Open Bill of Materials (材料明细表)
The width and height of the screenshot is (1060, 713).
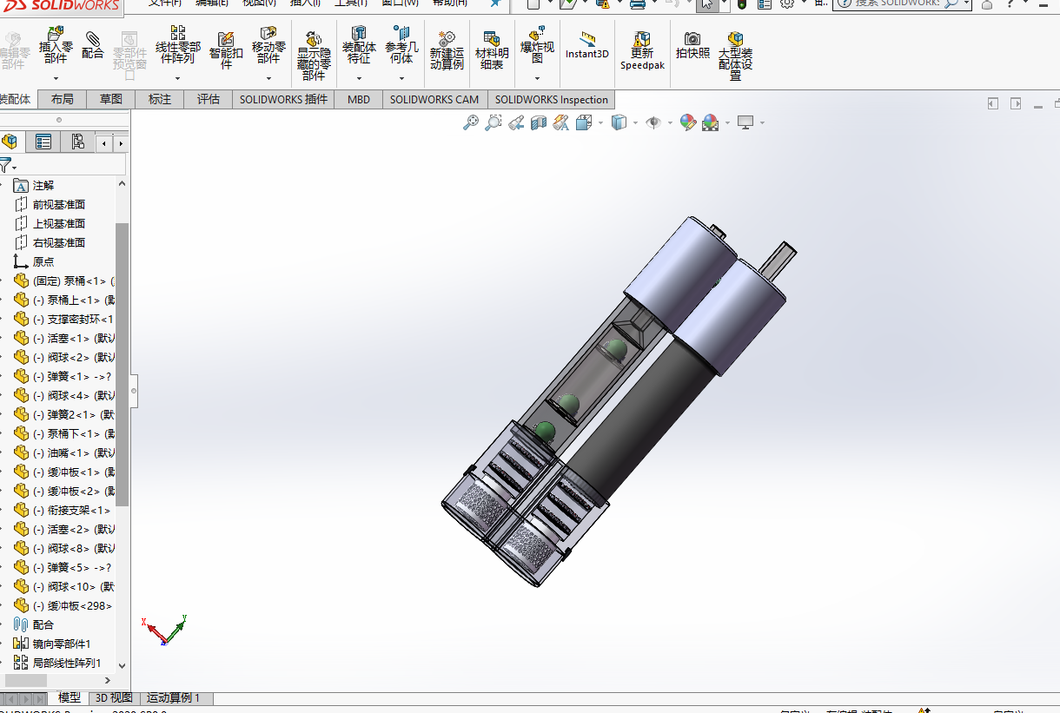click(492, 50)
